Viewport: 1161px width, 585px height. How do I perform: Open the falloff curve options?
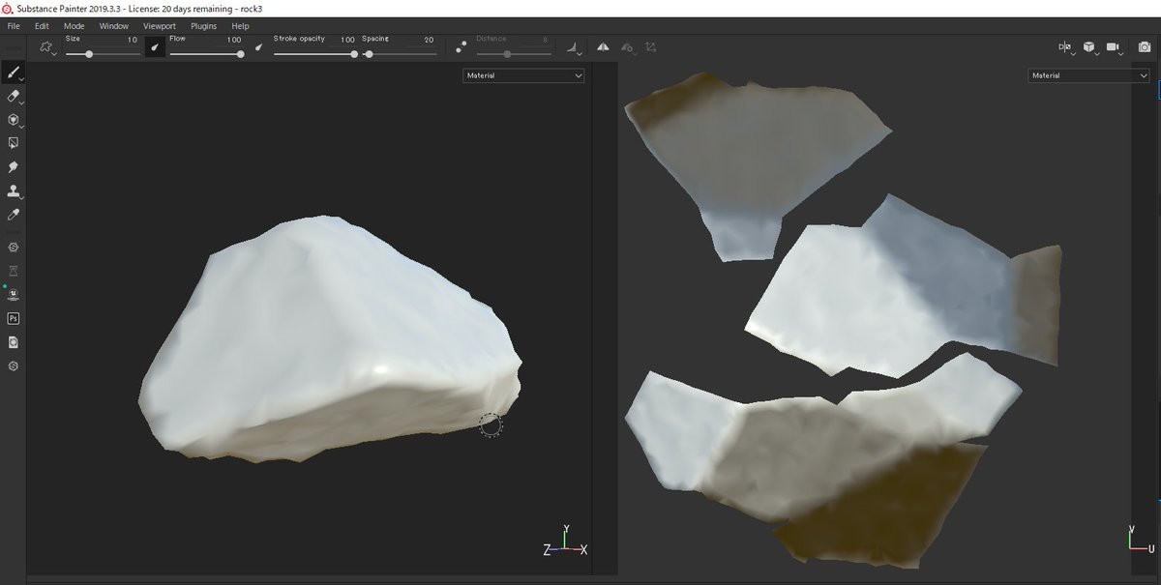pos(573,46)
